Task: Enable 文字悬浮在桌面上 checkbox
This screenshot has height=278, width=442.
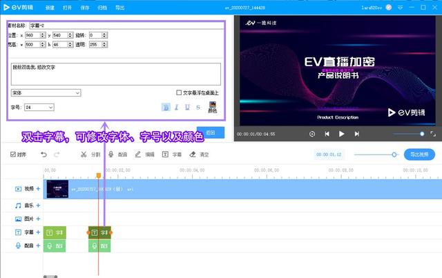Action: (179, 92)
